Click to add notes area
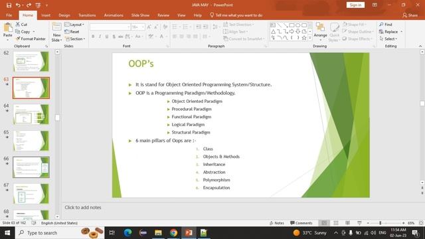Viewport: 425px width, 239px height. (82, 207)
